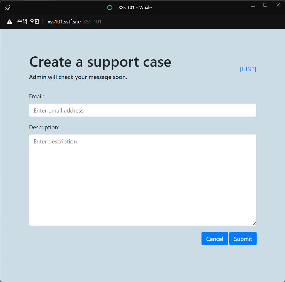Click the 주의 요함 security label
This screenshot has height=282, width=285.
pos(28,21)
